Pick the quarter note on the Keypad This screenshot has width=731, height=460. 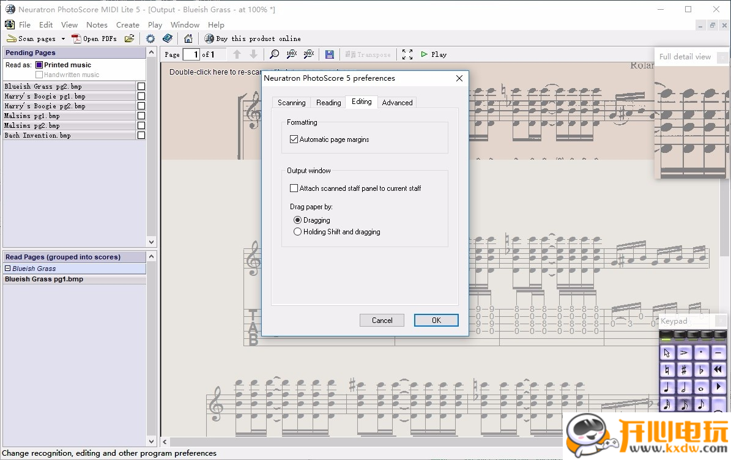tap(667, 387)
